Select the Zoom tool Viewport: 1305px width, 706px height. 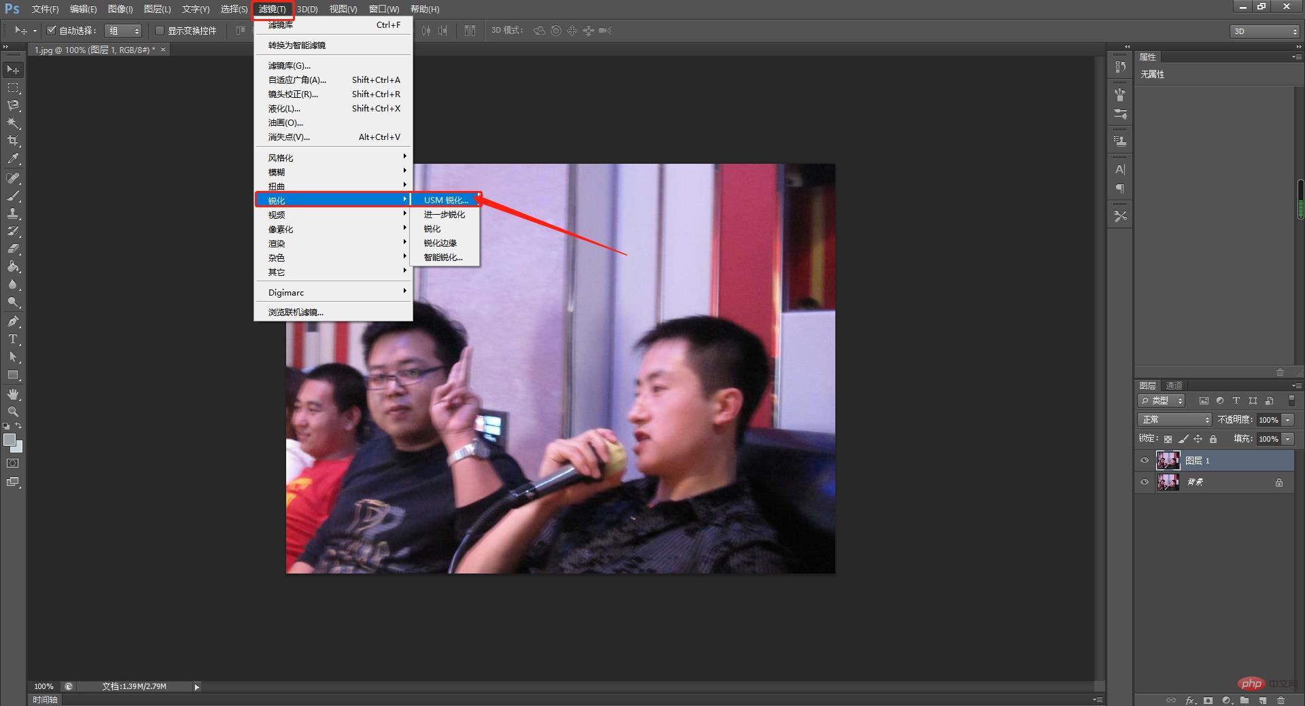(x=13, y=412)
